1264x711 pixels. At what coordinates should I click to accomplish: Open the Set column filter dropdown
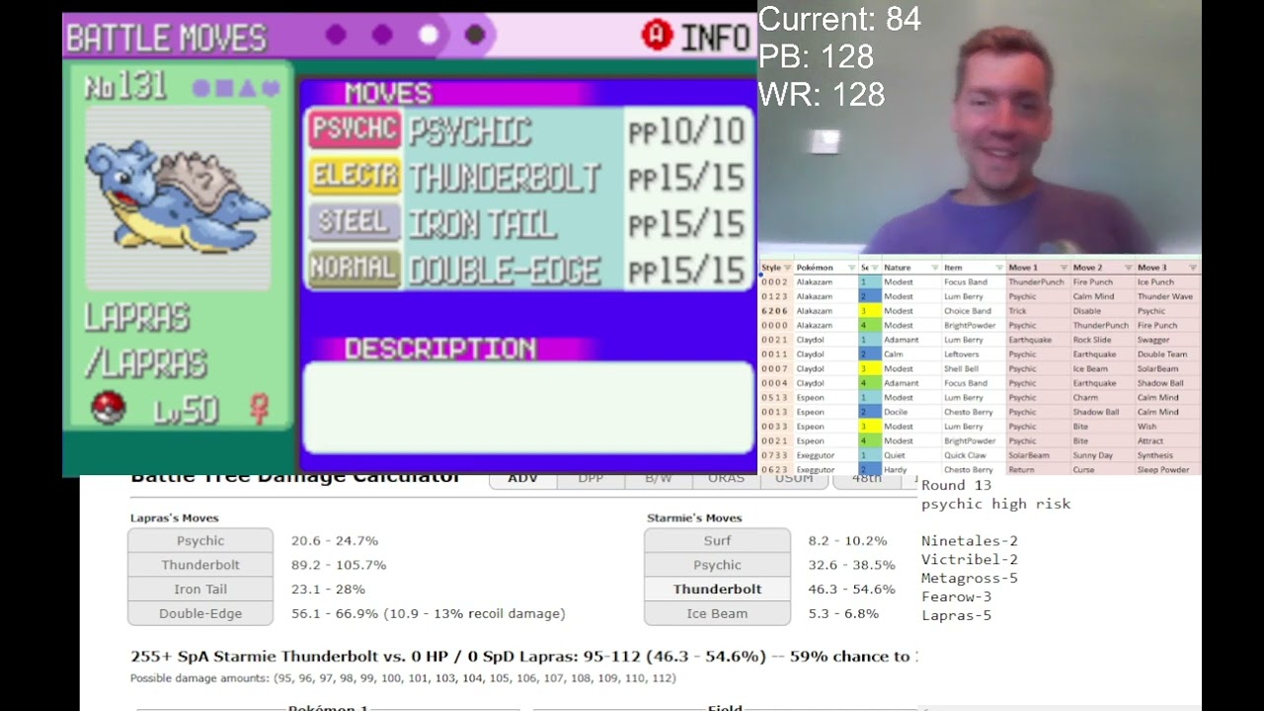[x=875, y=268]
